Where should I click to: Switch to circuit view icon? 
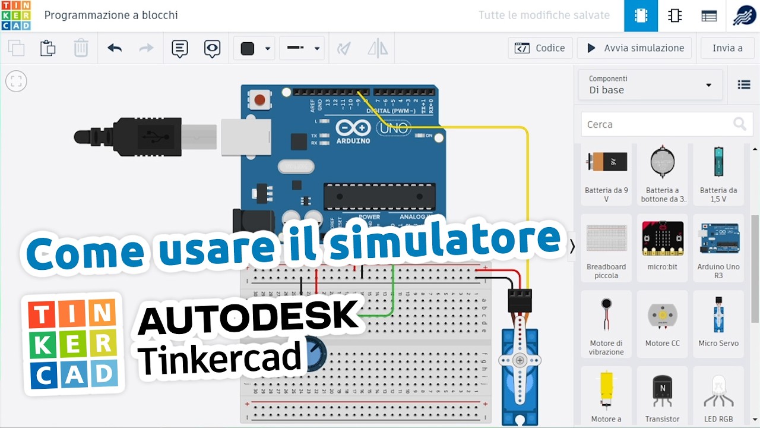[x=641, y=15]
